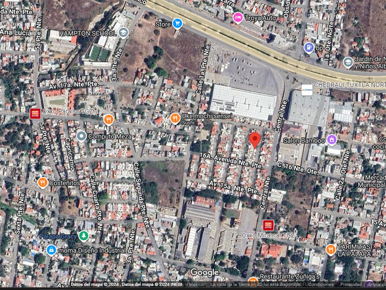Open the Jardín de Niños school icon

pos(348,63)
